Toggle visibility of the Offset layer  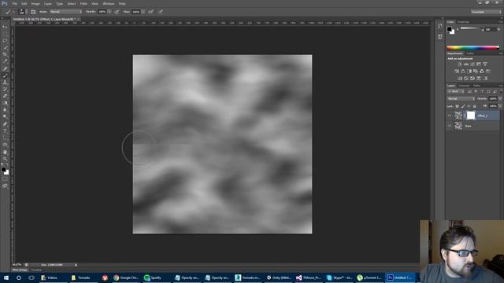(450, 116)
